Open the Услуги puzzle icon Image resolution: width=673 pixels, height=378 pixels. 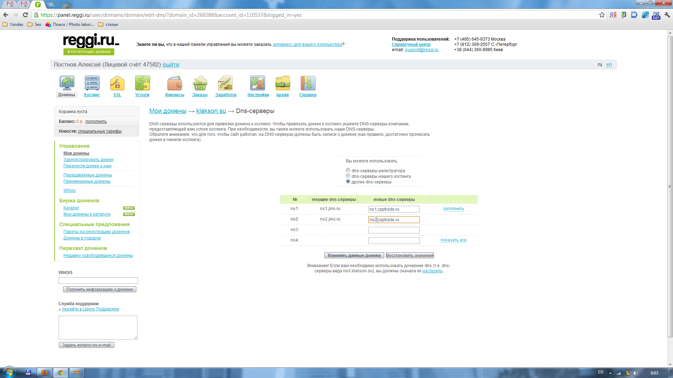tap(142, 83)
